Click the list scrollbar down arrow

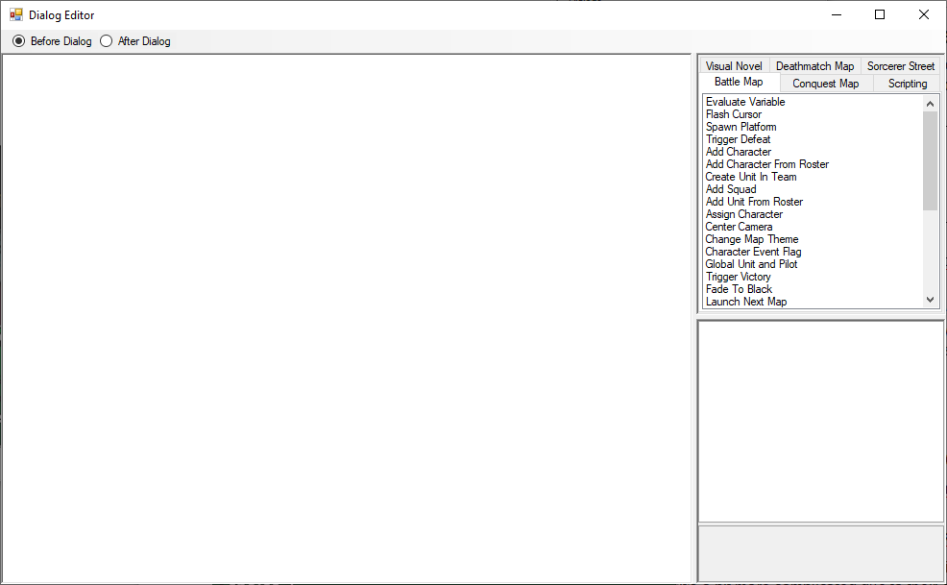pos(930,300)
